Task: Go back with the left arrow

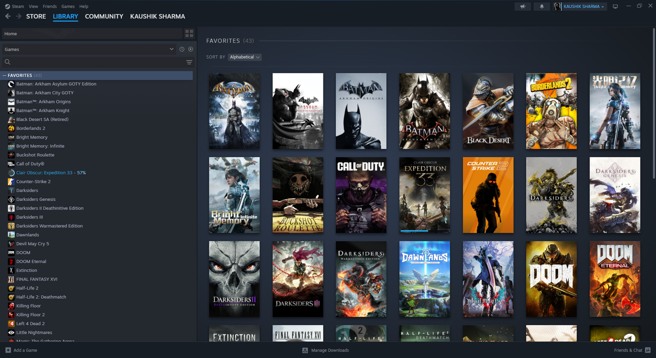Action: coord(8,16)
